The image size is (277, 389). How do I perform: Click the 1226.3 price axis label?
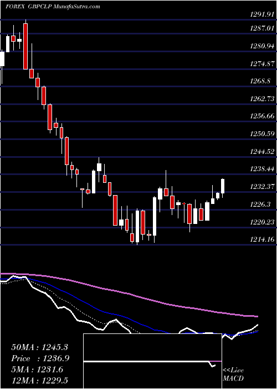[x=260, y=204]
